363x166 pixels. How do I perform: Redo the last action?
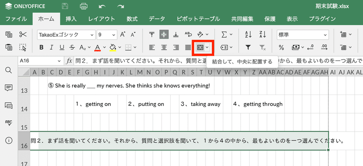pyautogui.click(x=120, y=6)
